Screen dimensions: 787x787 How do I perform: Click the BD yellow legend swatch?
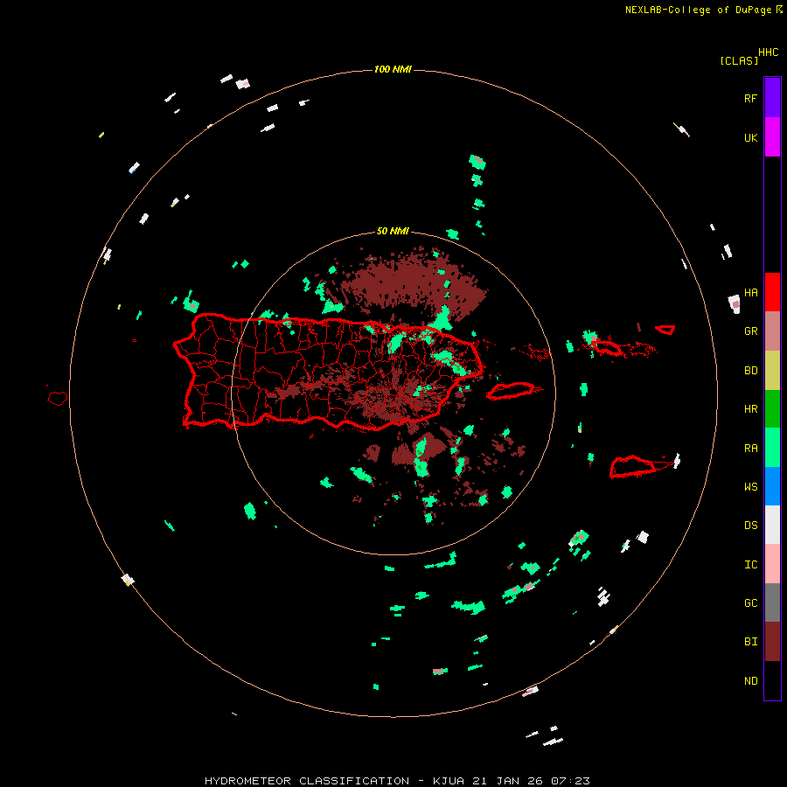pos(772,371)
